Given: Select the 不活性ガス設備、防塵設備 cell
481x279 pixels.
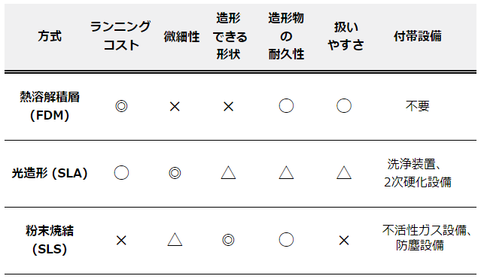Looking at the screenshot, I should (x=426, y=238).
